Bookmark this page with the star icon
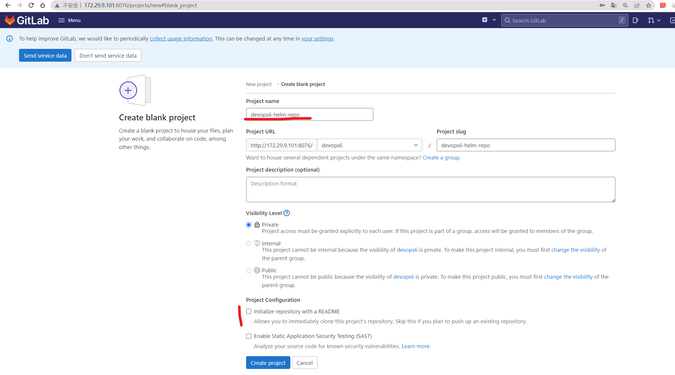The image size is (675, 375). [x=648, y=5]
